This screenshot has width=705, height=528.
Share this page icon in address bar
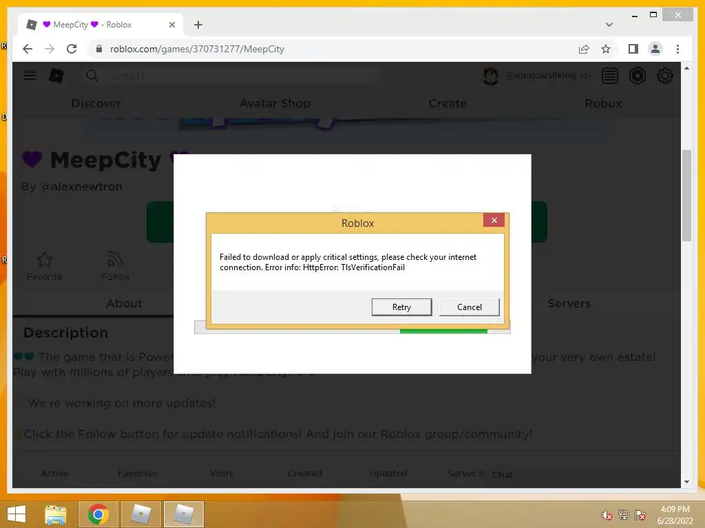[584, 49]
